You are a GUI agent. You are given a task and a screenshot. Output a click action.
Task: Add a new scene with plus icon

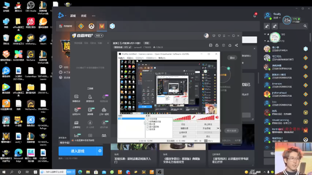coord(108,43)
